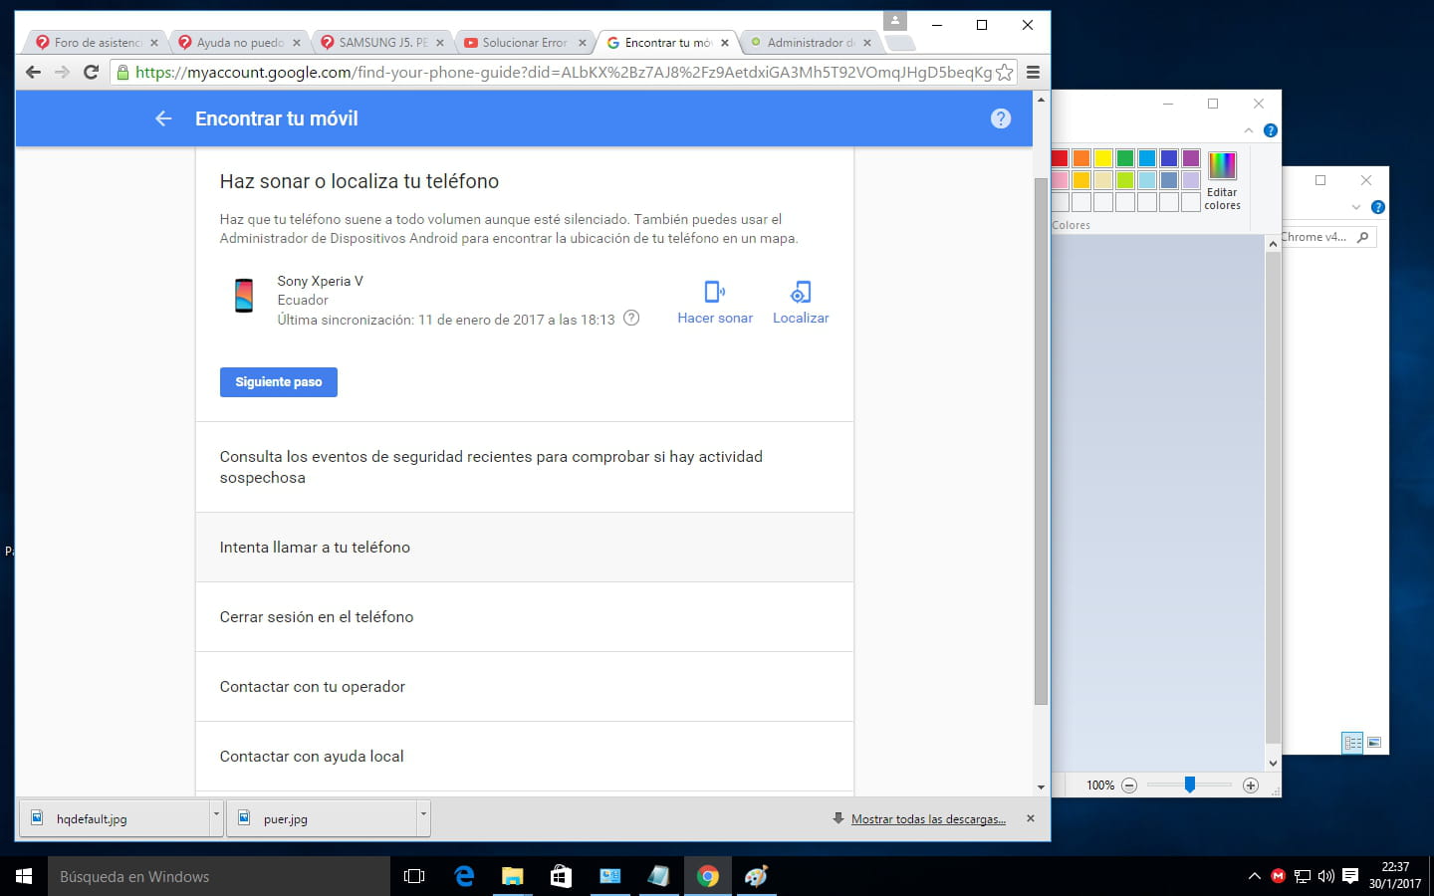Image resolution: width=1434 pixels, height=896 pixels.
Task: Open Paint's Editar colores
Action: pyautogui.click(x=1222, y=180)
